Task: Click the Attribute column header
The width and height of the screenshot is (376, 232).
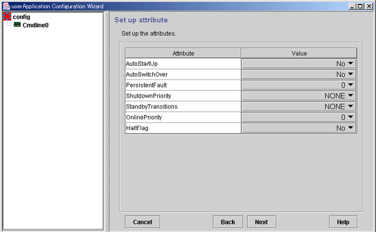Action: [183, 53]
